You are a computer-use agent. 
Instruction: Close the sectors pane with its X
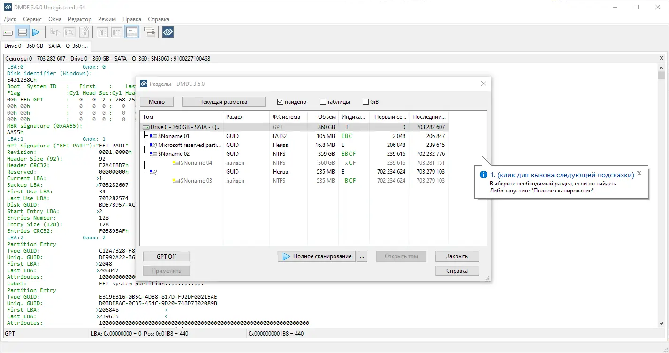[662, 59]
